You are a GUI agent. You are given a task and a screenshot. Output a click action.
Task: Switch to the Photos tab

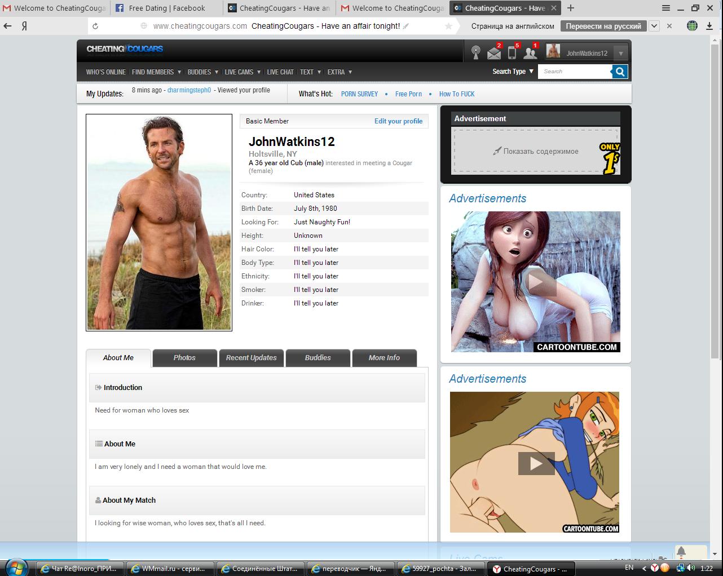click(184, 358)
